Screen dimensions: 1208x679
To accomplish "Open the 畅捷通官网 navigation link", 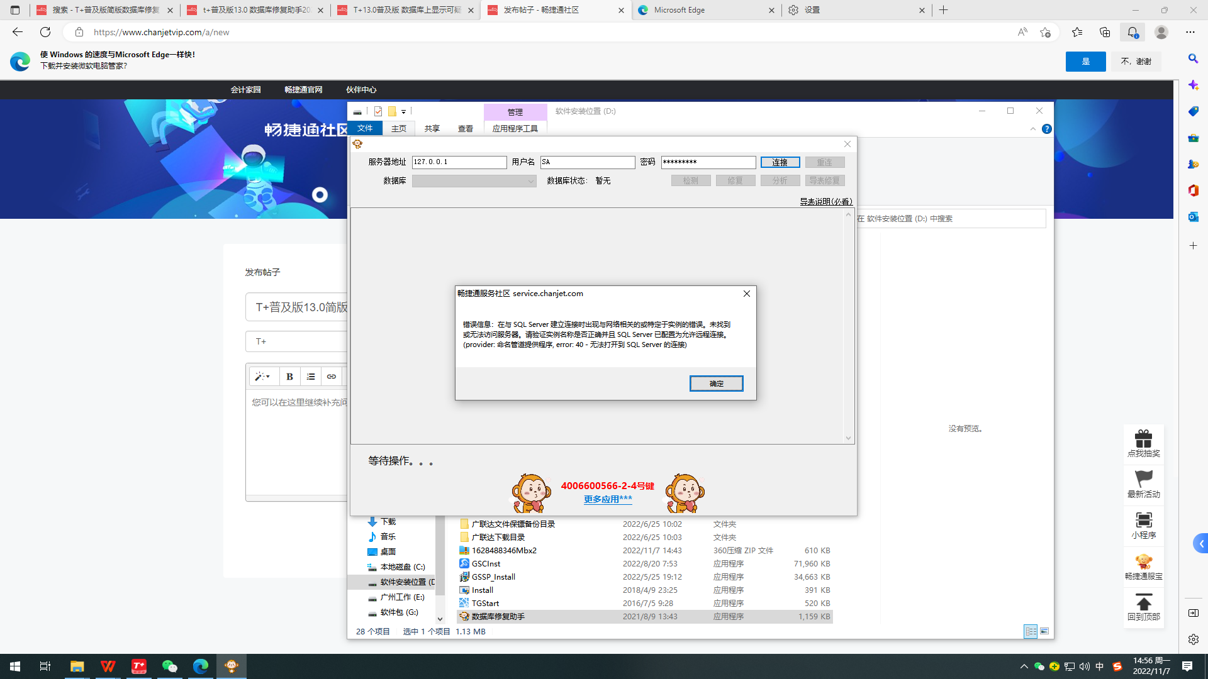I will (303, 90).
